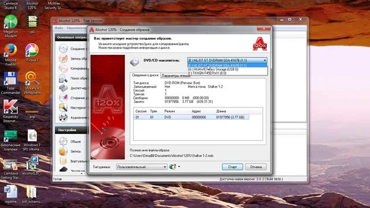Select the 'Создание образов' disc icon in sidebar
370x208 pixels.
63,49
